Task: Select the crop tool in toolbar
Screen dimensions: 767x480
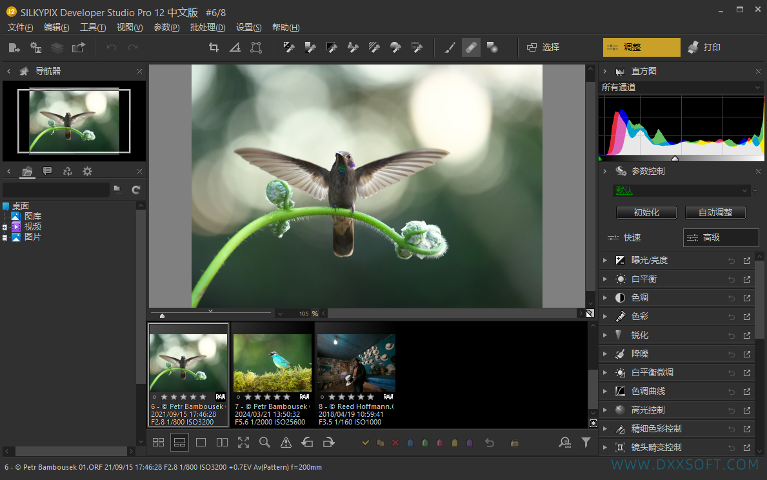Action: pos(214,48)
